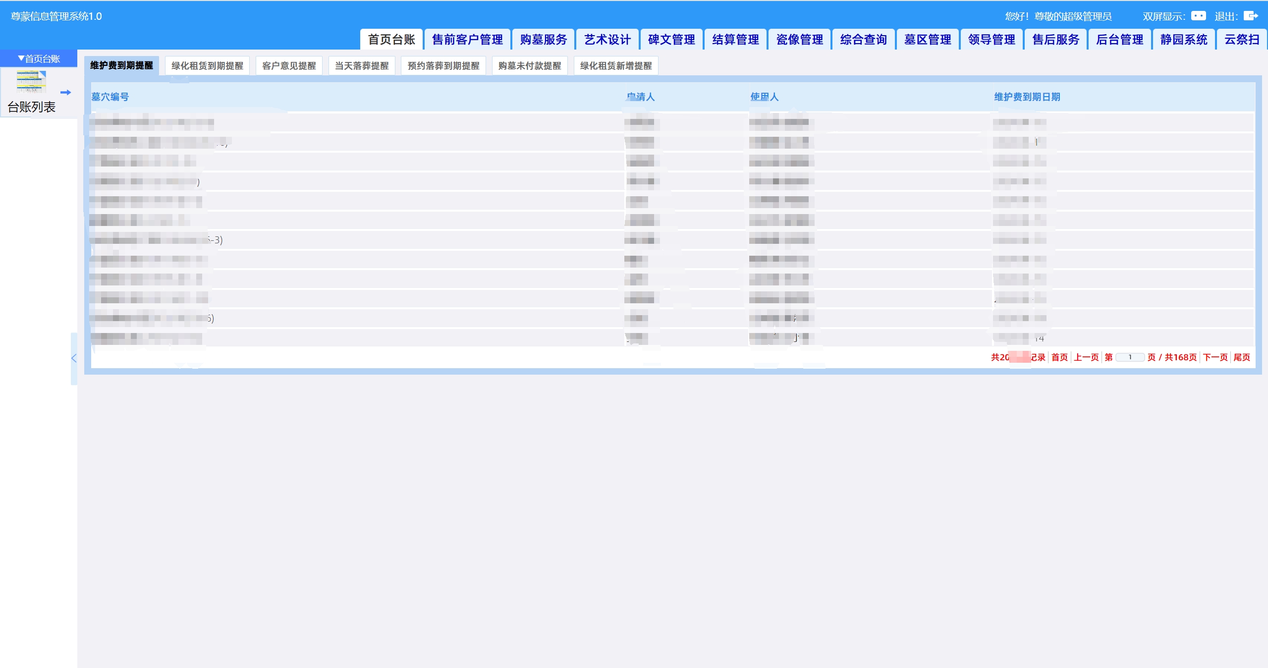
Task: Jump to last page via 尾页
Action: coord(1242,357)
